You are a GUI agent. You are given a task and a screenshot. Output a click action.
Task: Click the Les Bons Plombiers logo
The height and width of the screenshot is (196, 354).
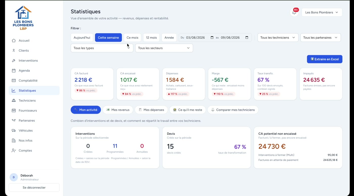tap(23, 18)
